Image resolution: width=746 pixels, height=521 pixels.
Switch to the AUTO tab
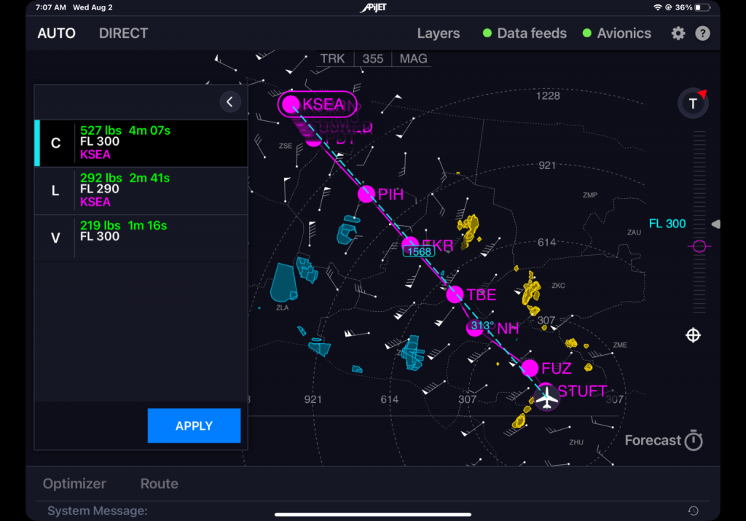(x=56, y=34)
